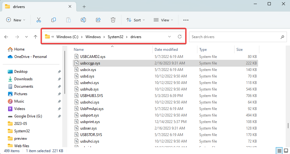
Task: Click the Cut scissors icon
Action: pos(39,20)
